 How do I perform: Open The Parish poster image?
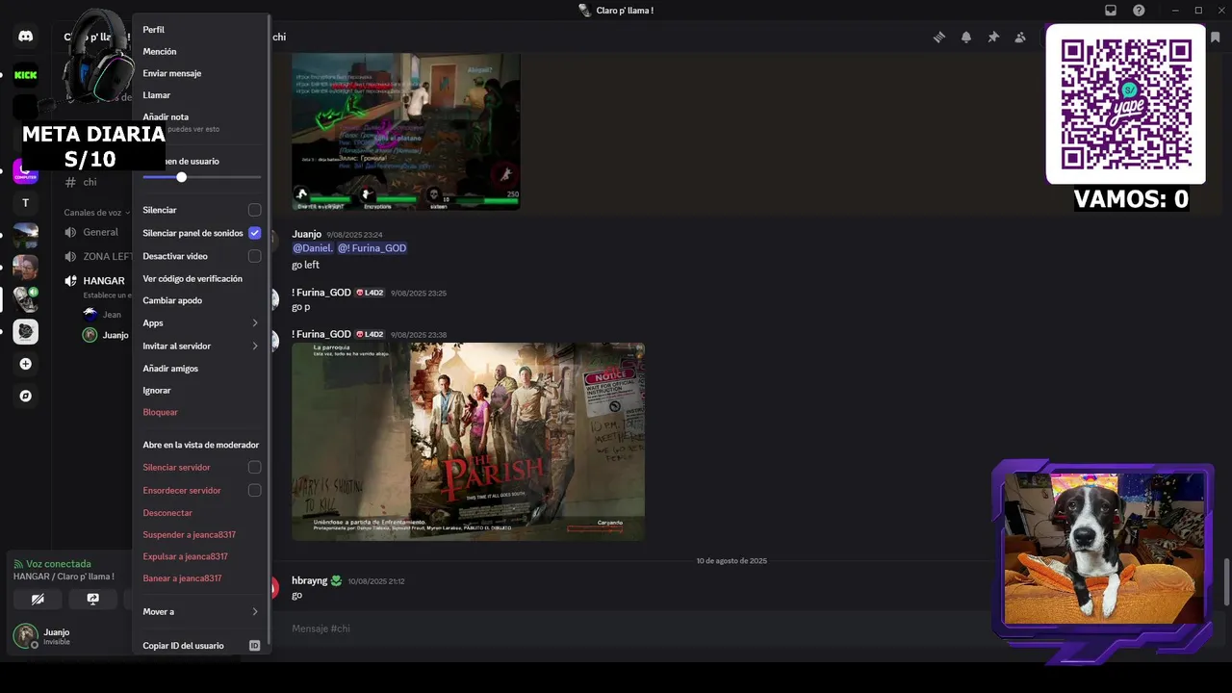point(468,442)
